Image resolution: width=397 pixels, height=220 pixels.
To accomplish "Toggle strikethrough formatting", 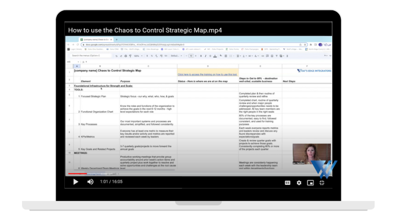I will click(x=210, y=56).
